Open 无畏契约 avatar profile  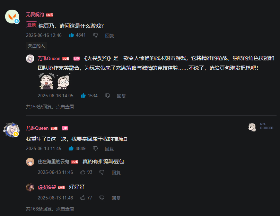tap(12, 17)
